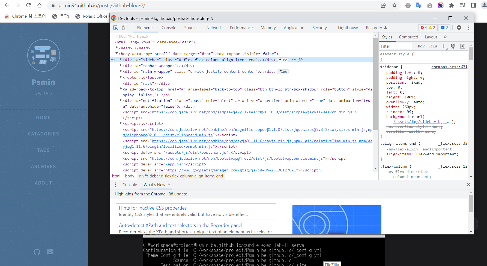Click the issues counter badge showing 2
Image resolution: width=487 pixels, height=266 pixels.
444,28
